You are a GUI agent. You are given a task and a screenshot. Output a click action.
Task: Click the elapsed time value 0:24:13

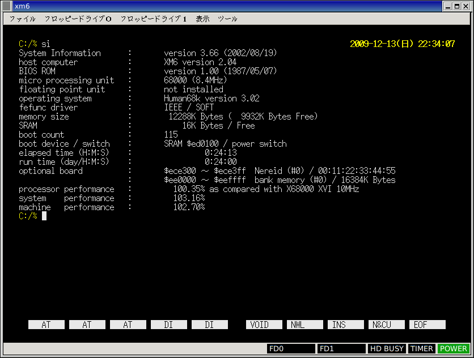click(x=221, y=153)
